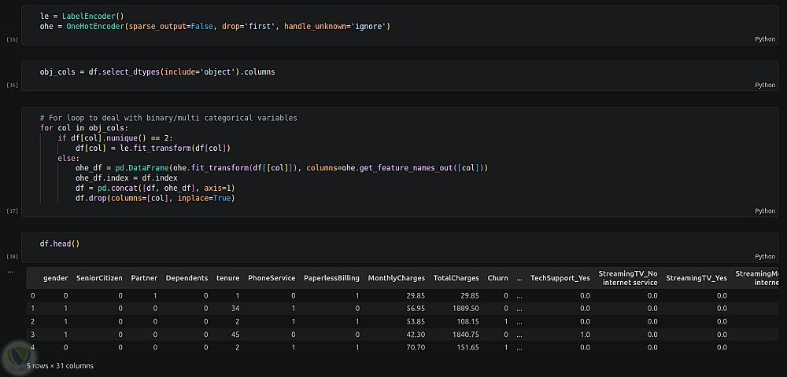Open Python language picker on for loop cell
The height and width of the screenshot is (377, 787).
pyautogui.click(x=764, y=210)
